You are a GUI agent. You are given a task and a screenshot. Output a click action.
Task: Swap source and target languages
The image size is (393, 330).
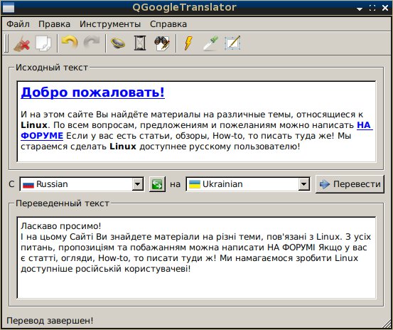click(157, 184)
